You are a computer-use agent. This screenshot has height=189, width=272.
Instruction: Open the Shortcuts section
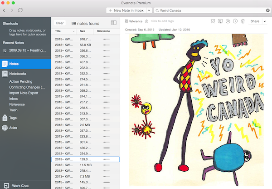10,24
